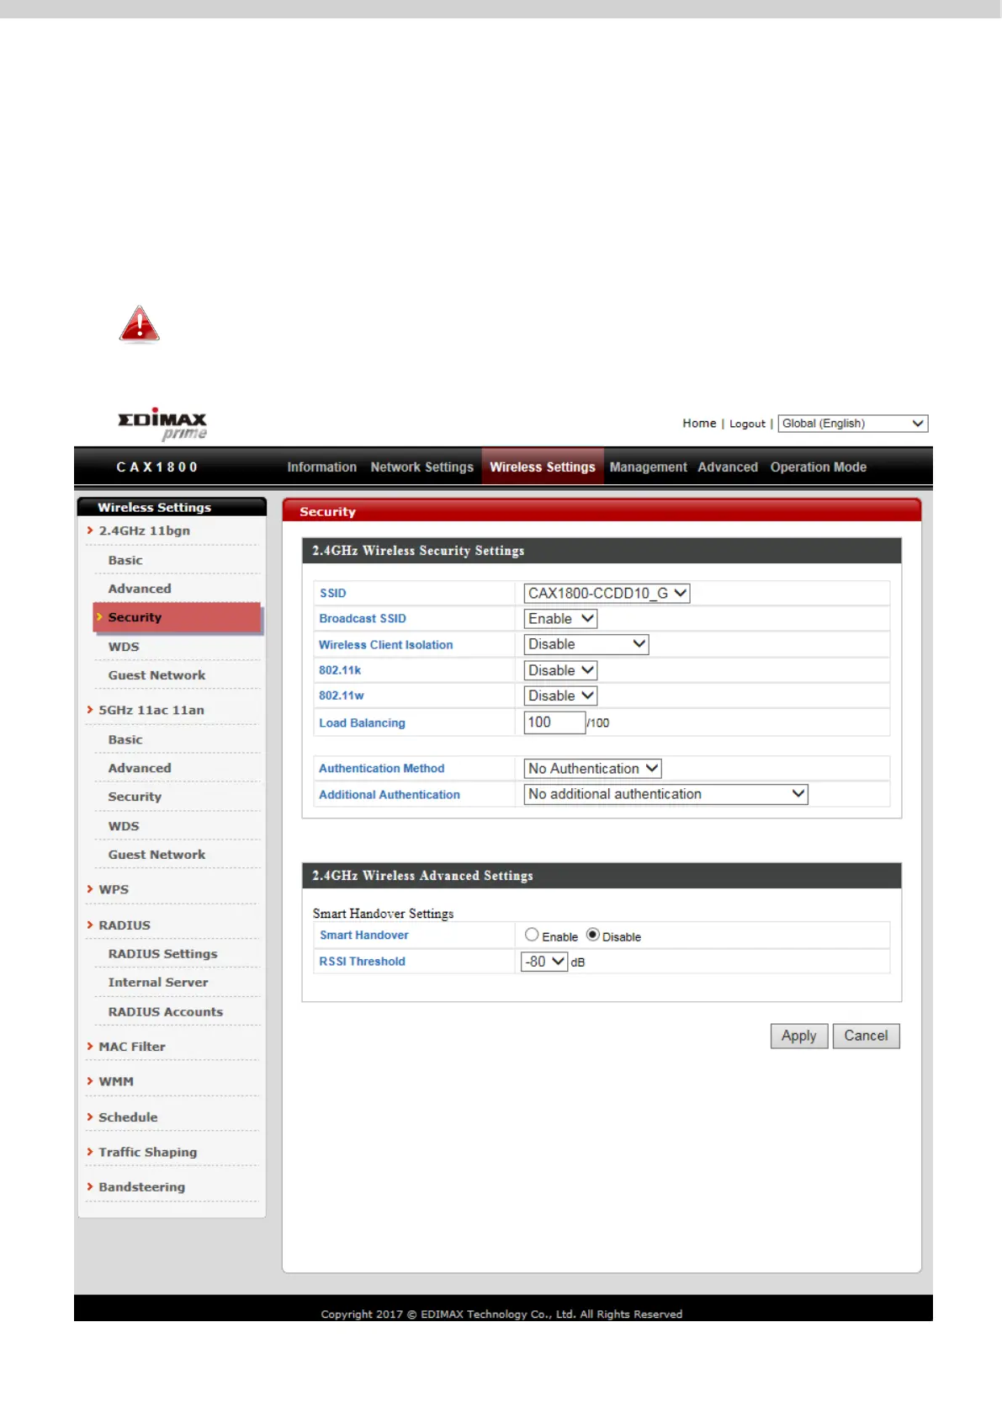Click the Logout link

(x=747, y=424)
